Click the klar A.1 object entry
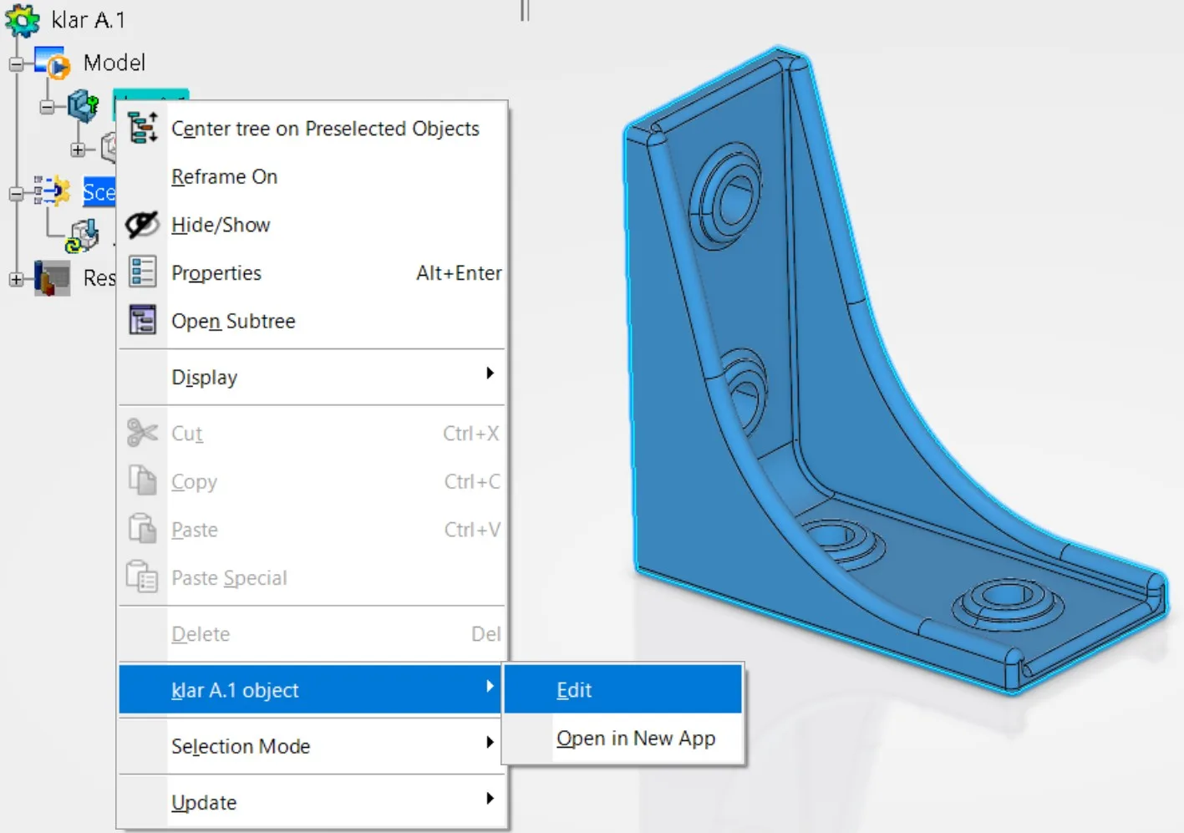Image resolution: width=1184 pixels, height=833 pixels. pos(311,690)
